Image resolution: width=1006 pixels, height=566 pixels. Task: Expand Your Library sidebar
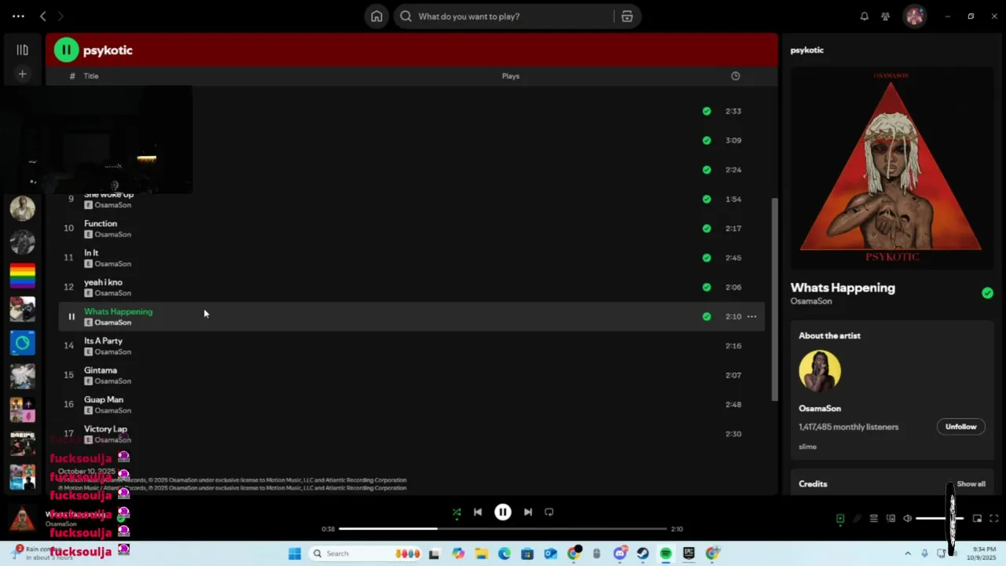23,50
